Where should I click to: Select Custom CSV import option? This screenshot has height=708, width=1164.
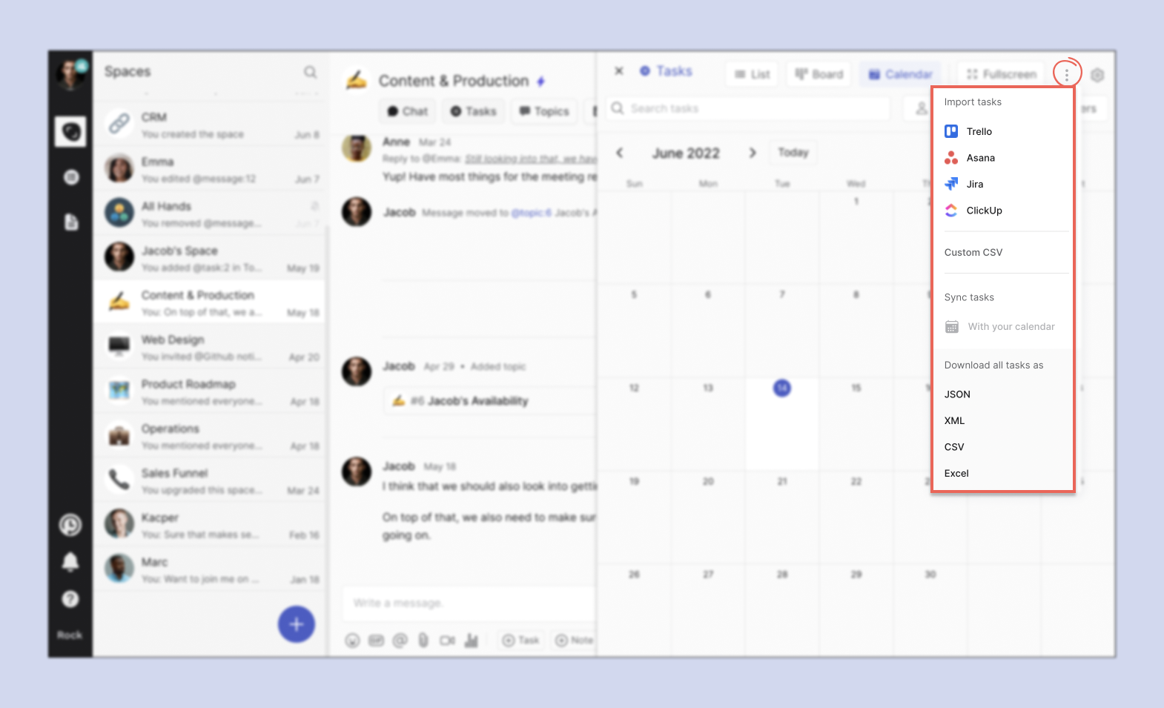point(973,252)
